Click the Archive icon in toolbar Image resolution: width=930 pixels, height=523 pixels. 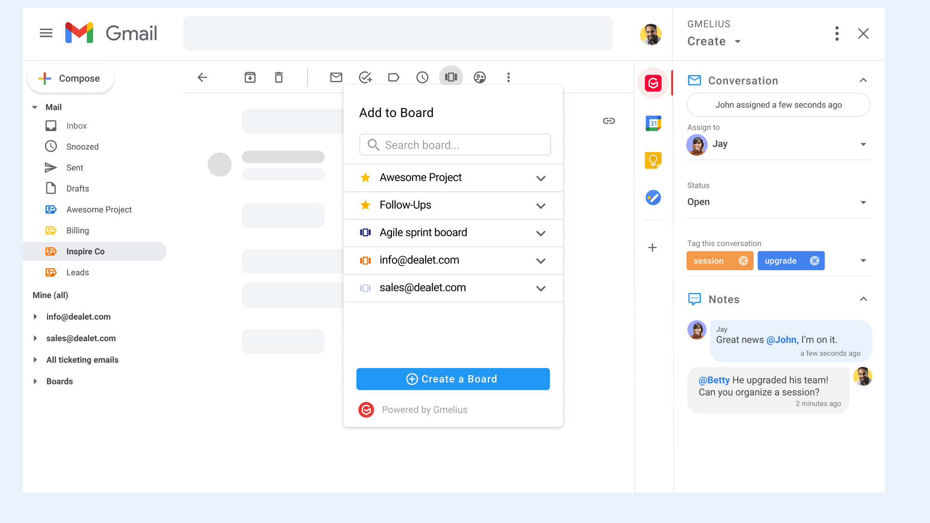coord(250,77)
